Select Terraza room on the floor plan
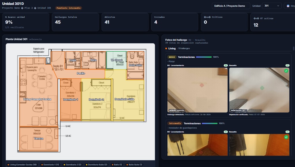Screen dimensions: 295x167 tap(39, 139)
